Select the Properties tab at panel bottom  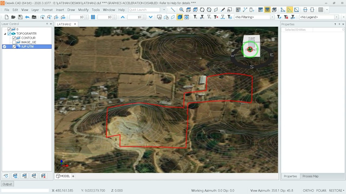pos(290,176)
